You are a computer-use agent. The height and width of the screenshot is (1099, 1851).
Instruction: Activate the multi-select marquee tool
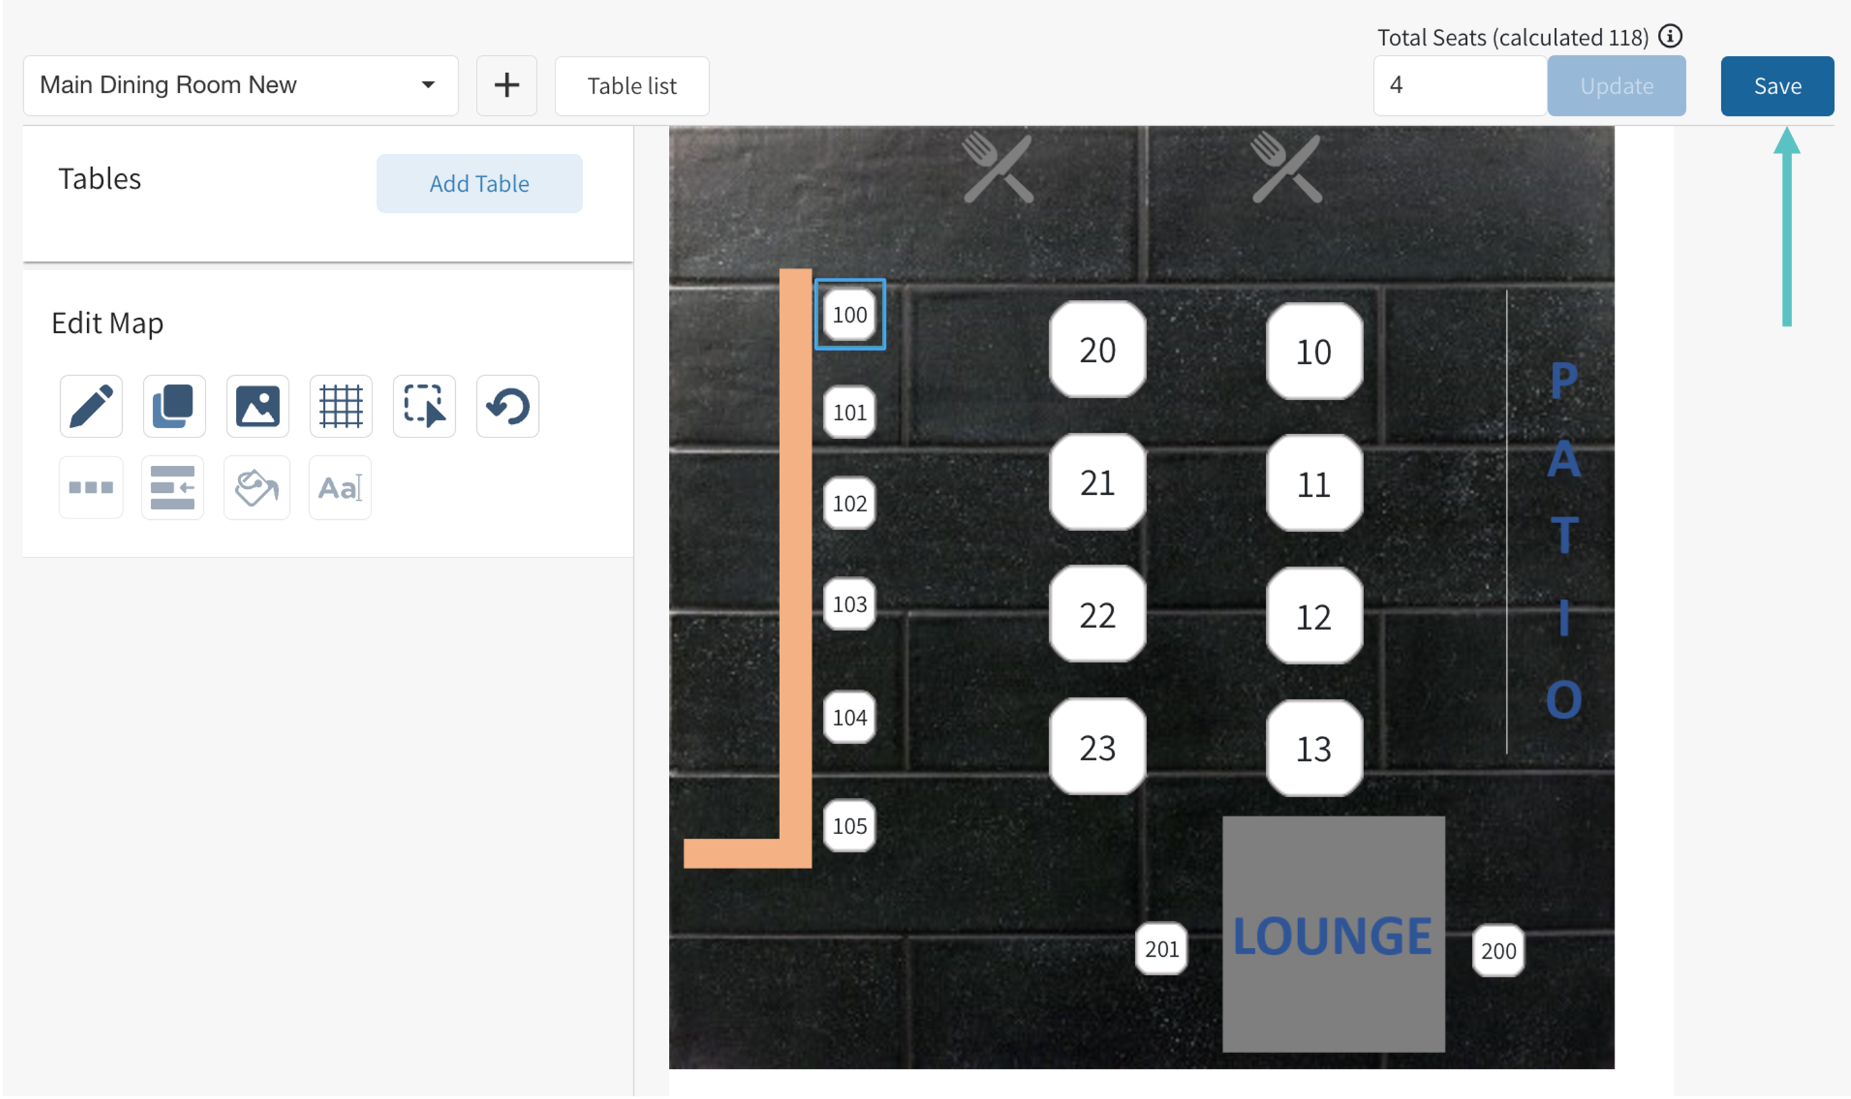pyautogui.click(x=424, y=406)
